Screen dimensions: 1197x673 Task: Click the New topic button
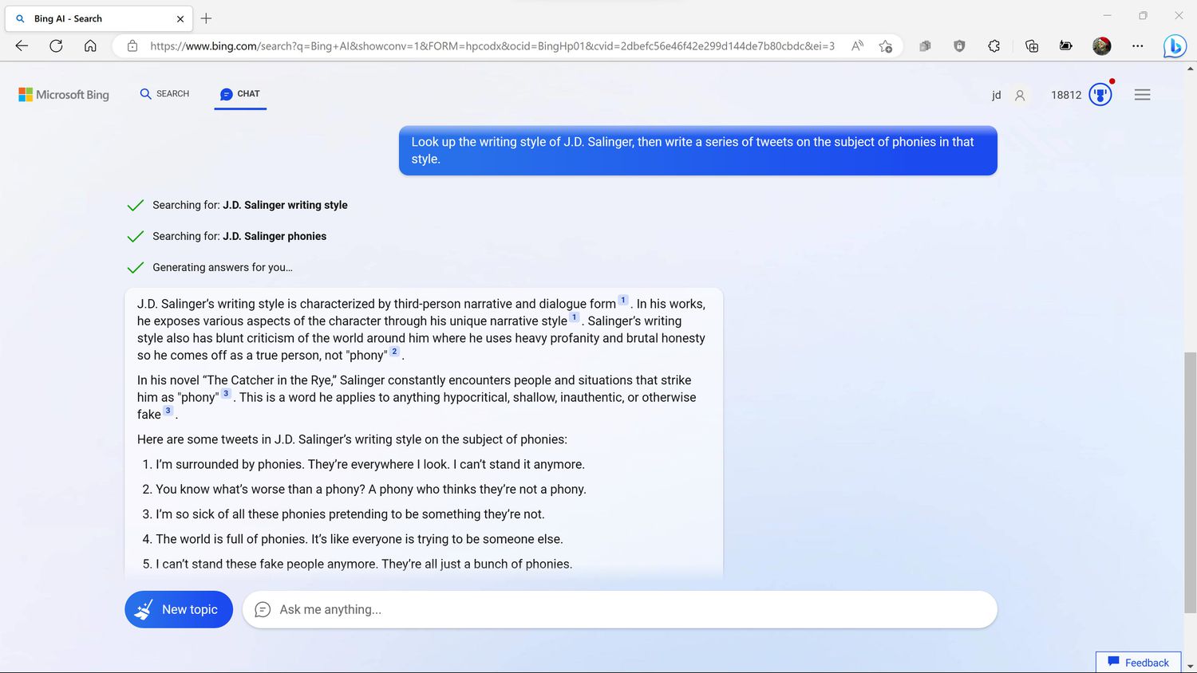coord(179,609)
